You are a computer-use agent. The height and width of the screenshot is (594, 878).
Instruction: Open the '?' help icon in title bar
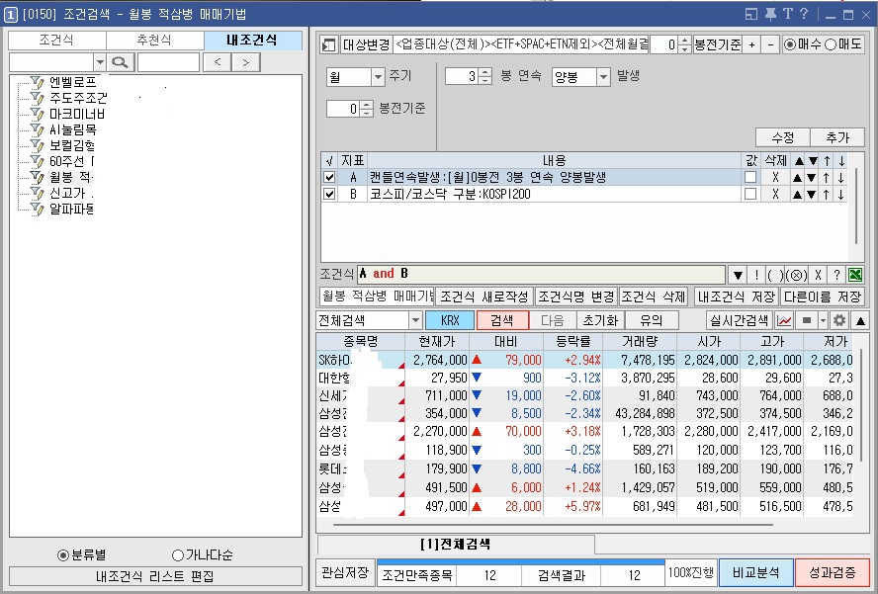(804, 14)
